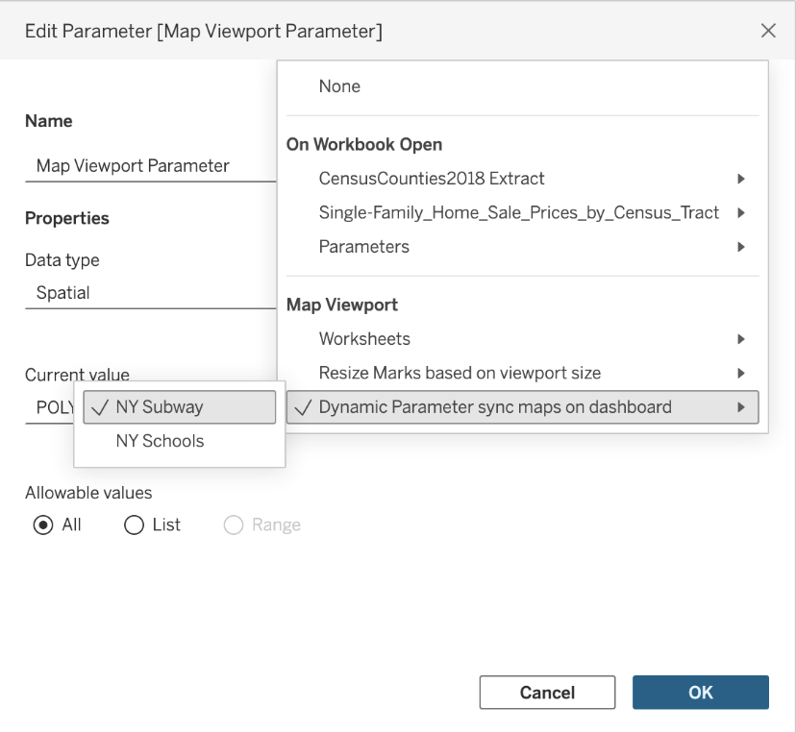This screenshot has width=796, height=732.
Task: Confirm with the OK button
Action: (x=700, y=693)
